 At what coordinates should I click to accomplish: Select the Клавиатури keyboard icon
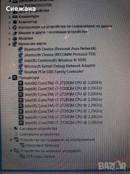[15, 17]
